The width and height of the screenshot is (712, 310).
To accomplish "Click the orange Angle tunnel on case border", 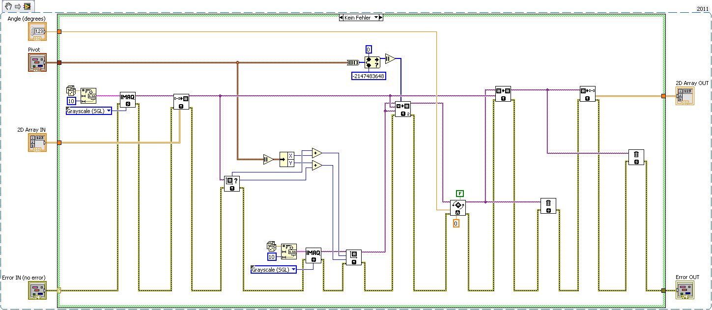I will coord(59,31).
